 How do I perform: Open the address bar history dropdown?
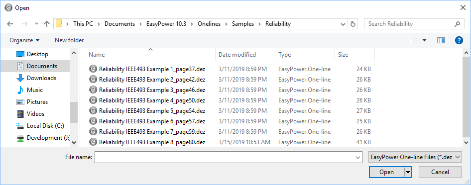pyautogui.click(x=343, y=24)
